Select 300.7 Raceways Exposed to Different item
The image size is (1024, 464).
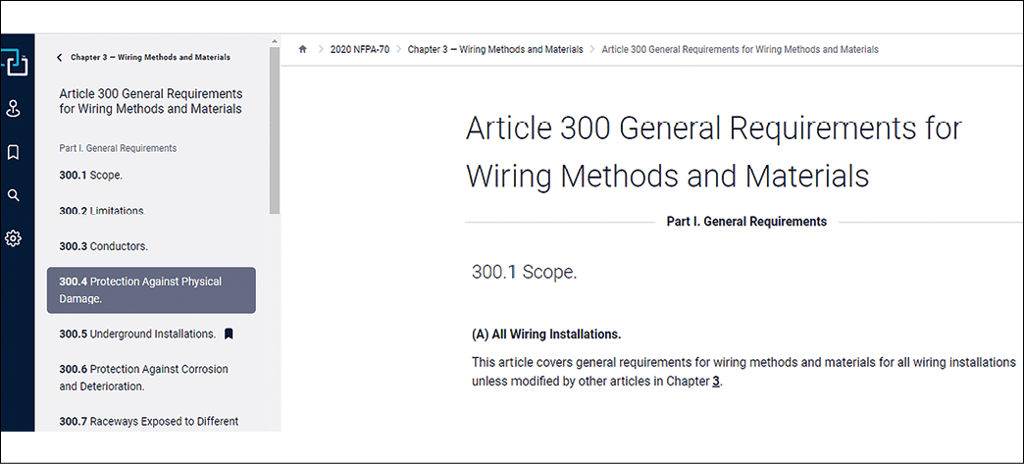[148, 422]
